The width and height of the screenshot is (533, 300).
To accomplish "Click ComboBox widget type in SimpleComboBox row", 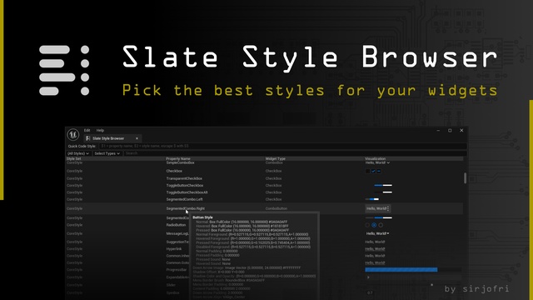I will click(x=274, y=163).
